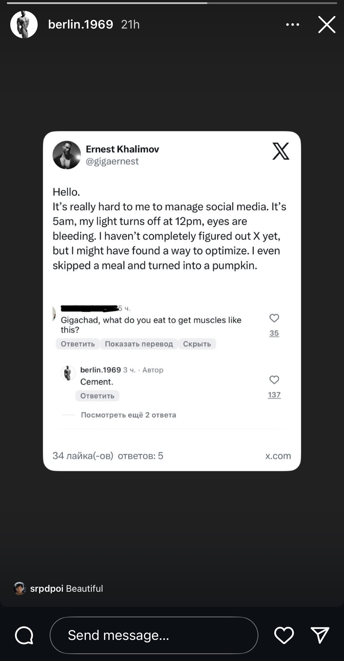The width and height of the screenshot is (344, 661).
Task: Tap the heart icon to like story
Action: [284, 635]
